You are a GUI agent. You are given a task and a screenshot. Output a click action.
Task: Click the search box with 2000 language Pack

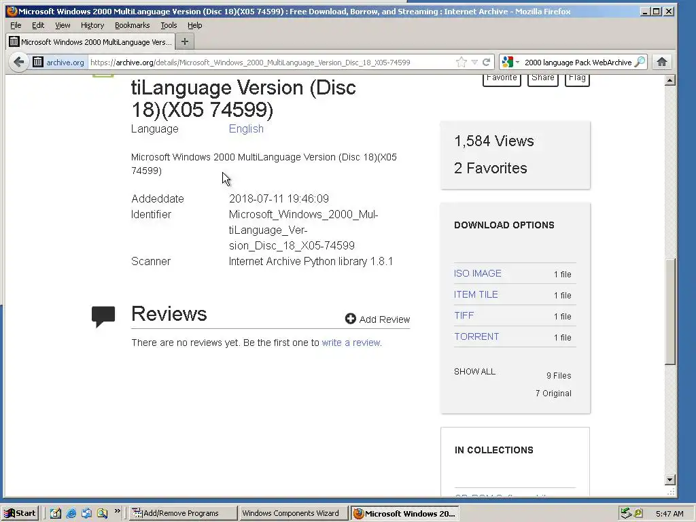point(578,62)
